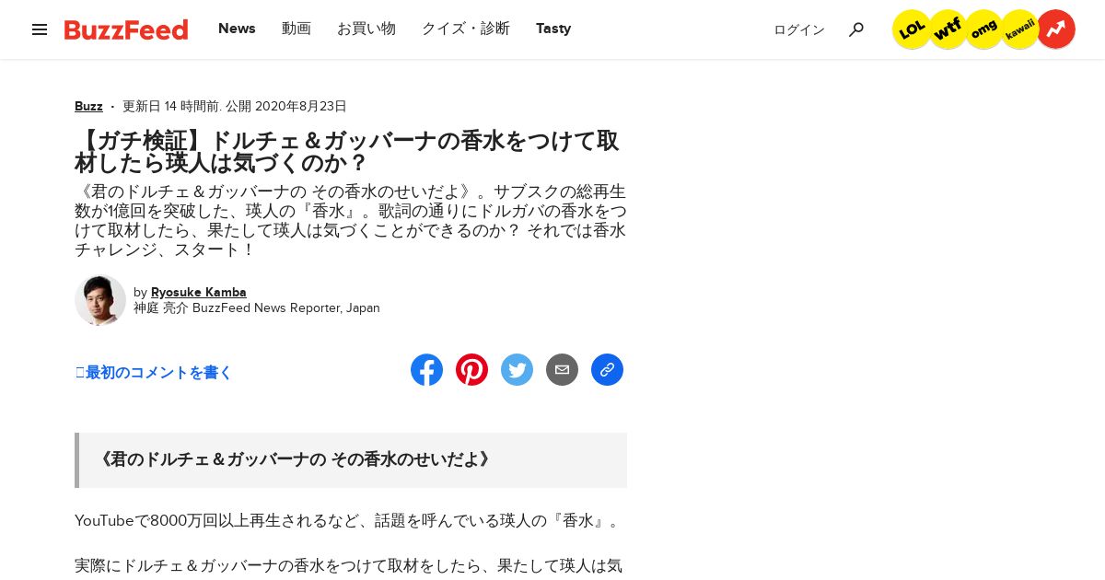Click the author's profile photo
1105x580 pixels.
(x=100, y=300)
